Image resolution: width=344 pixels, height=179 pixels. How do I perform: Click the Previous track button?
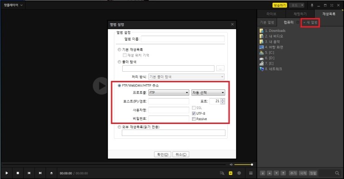pos(29,173)
